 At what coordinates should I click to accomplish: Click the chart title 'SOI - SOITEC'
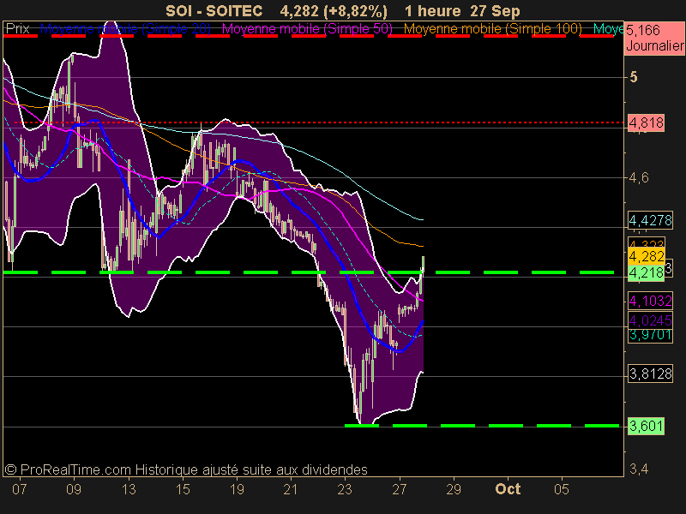(x=214, y=10)
